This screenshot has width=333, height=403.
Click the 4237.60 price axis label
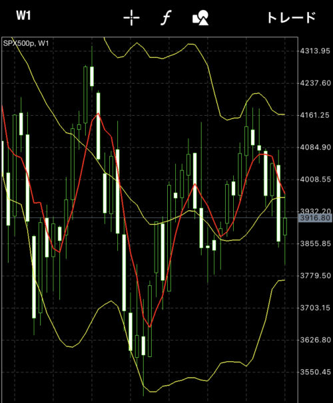[x=315, y=83]
